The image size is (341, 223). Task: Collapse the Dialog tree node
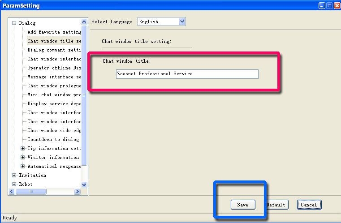click(14, 23)
